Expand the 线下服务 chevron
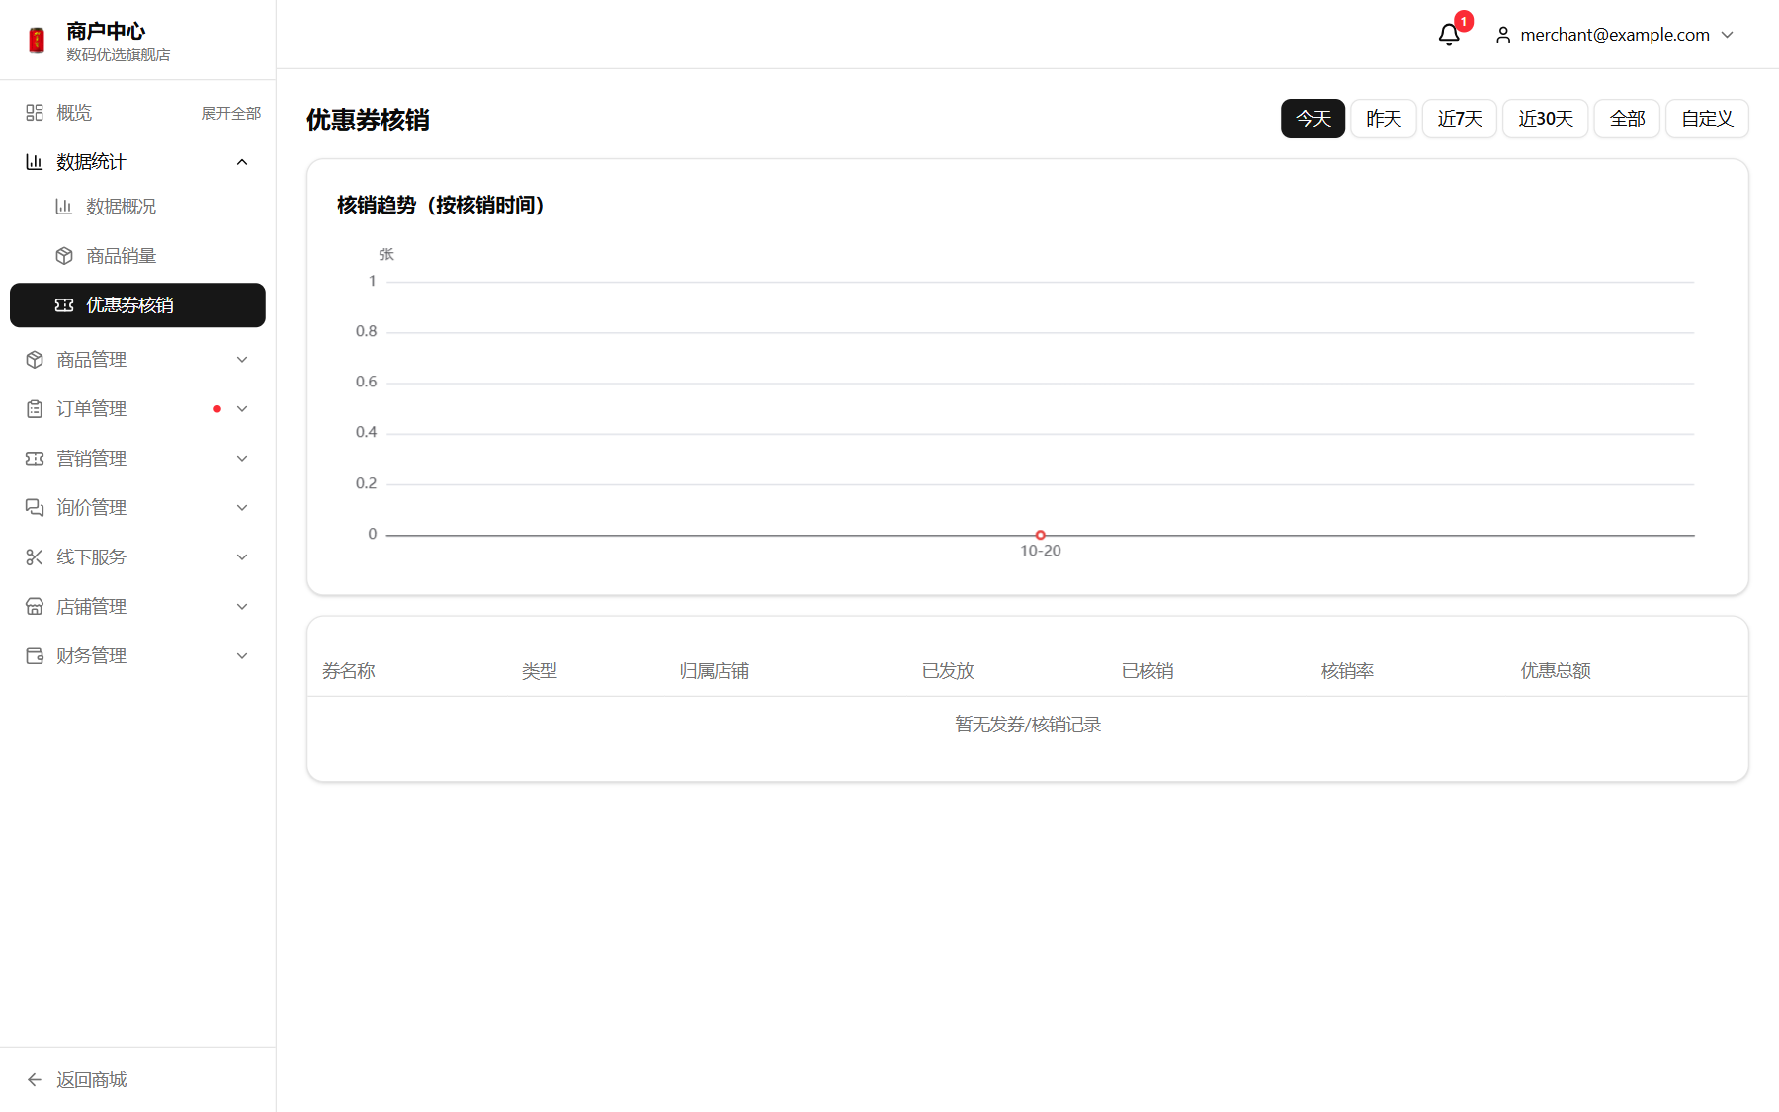Viewport: 1779px width, 1112px height. [x=242, y=557]
